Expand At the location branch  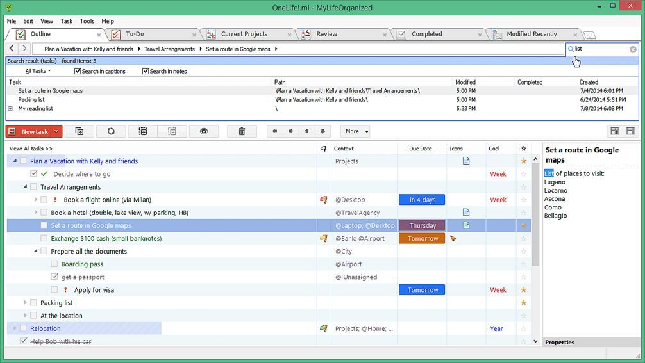coord(25,316)
